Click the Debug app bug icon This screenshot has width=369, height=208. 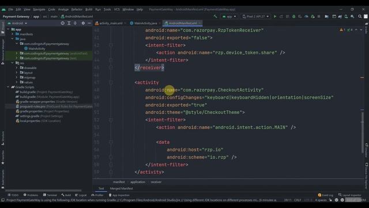click(x=293, y=17)
